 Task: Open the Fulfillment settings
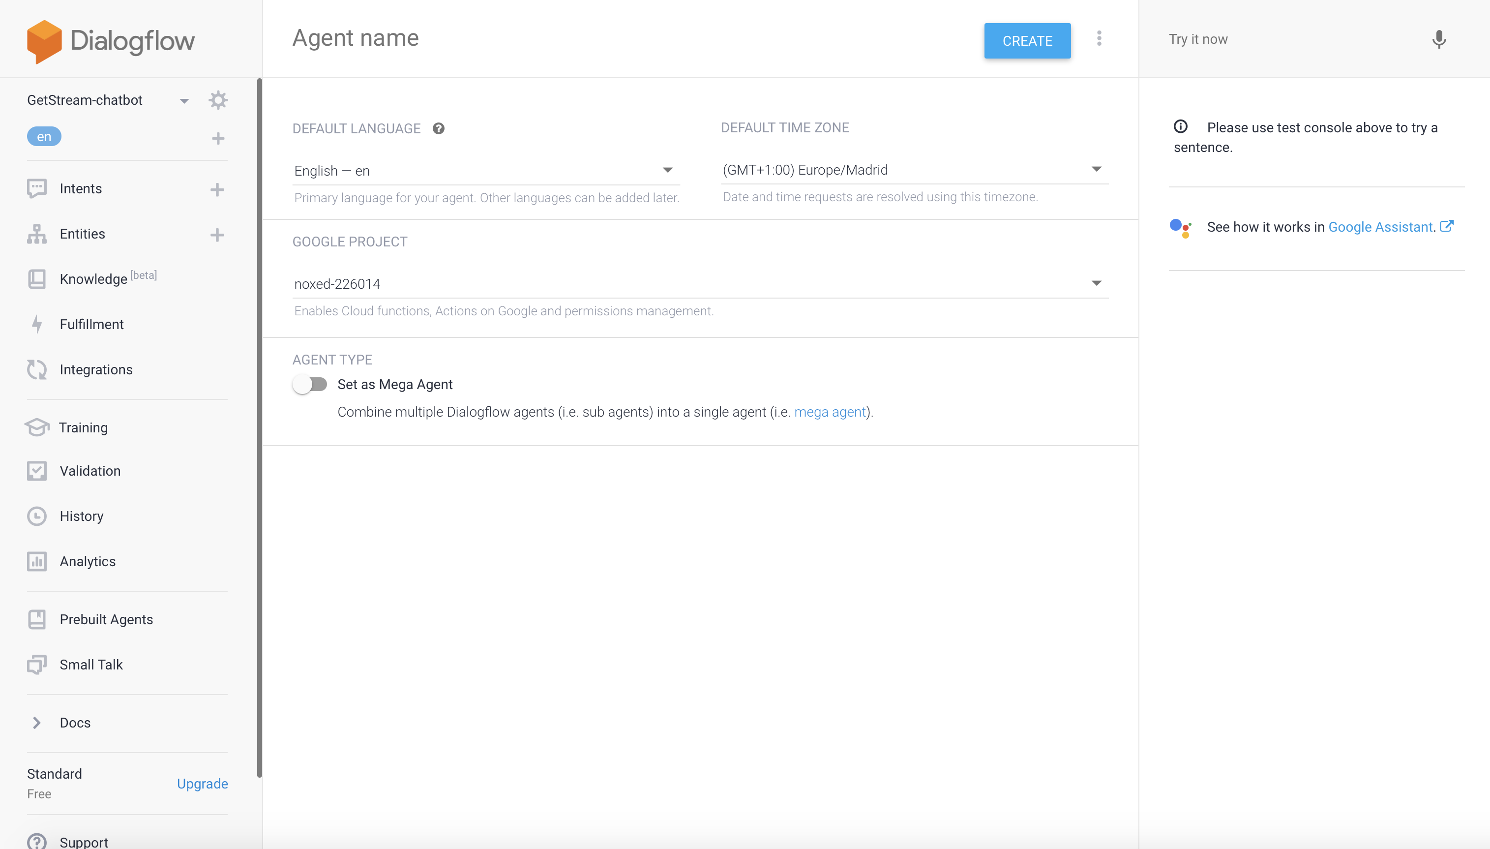pyautogui.click(x=91, y=324)
